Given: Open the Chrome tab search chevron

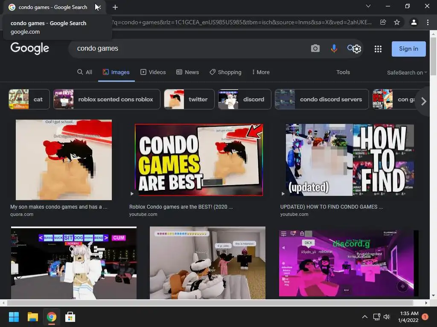Looking at the screenshot, I should click(x=368, y=6).
